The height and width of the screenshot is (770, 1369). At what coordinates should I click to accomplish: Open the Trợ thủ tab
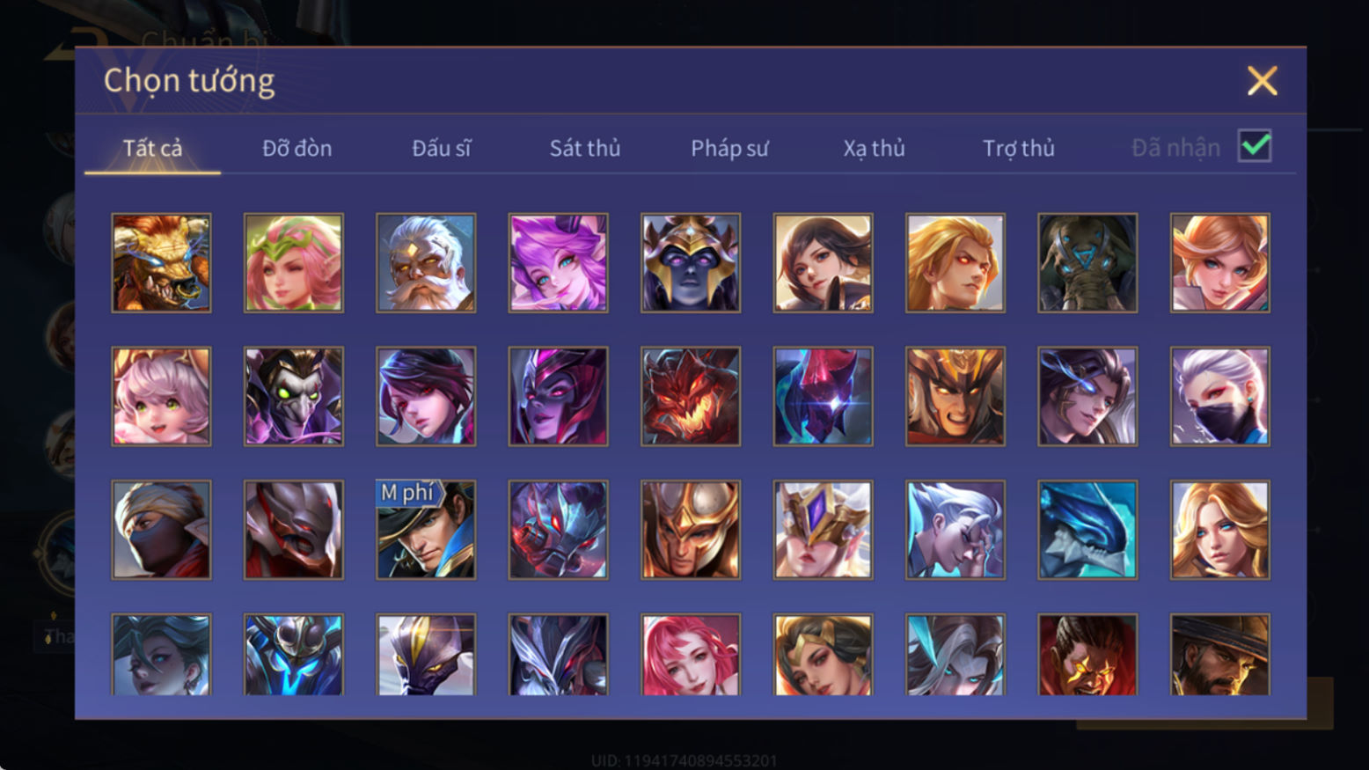(x=1019, y=148)
